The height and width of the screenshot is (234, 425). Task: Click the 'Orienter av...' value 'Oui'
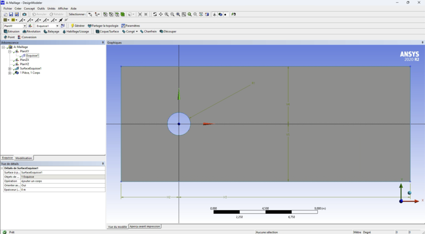coord(63,185)
